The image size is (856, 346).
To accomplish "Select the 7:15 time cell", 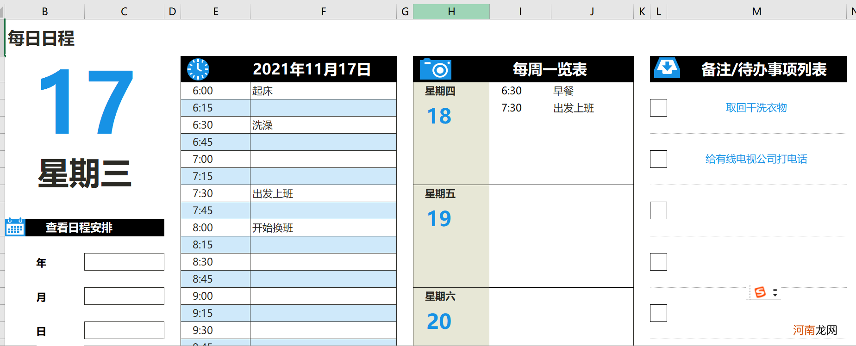I will coord(216,176).
